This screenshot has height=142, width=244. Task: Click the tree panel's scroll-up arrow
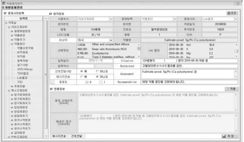pyautogui.click(x=46, y=19)
